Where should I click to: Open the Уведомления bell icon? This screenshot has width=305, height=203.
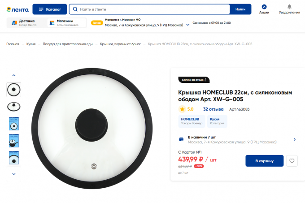point(289,7)
